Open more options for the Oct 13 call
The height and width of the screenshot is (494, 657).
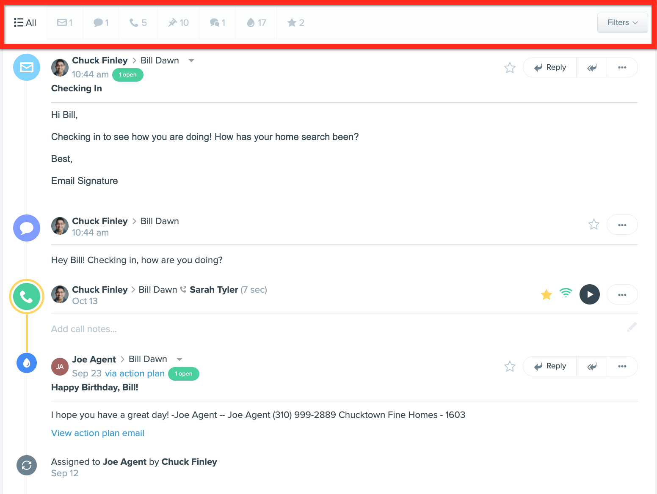622,294
